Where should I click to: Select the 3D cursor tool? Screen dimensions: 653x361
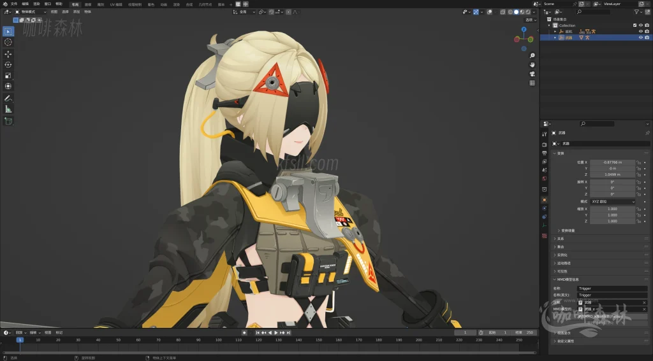click(8, 42)
